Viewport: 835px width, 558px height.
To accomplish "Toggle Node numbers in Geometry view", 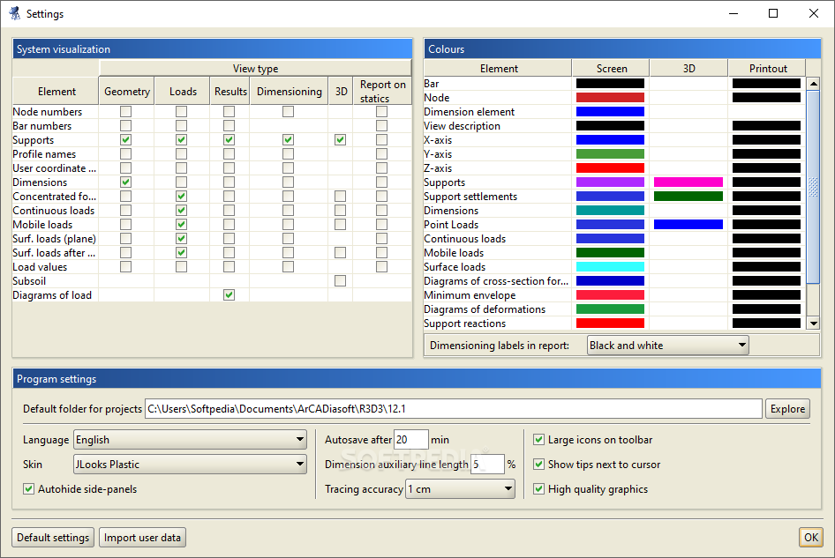I will click(x=125, y=112).
